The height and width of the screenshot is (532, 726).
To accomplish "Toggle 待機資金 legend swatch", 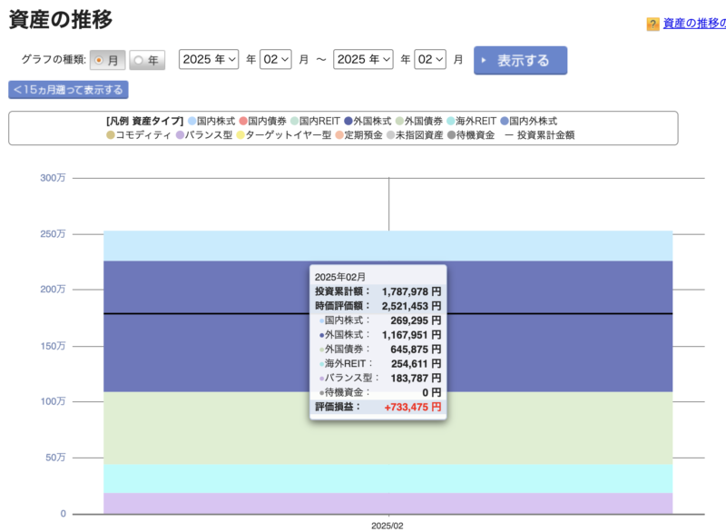I will [x=451, y=135].
